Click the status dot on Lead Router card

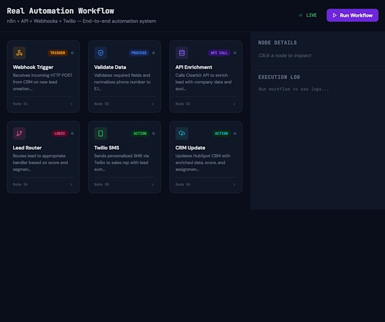[x=72, y=133]
